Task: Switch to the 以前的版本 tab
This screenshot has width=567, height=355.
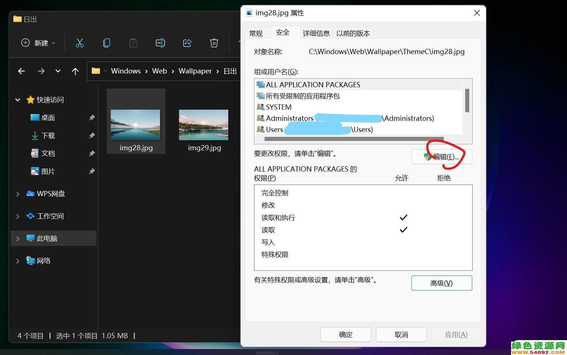Action: [353, 33]
